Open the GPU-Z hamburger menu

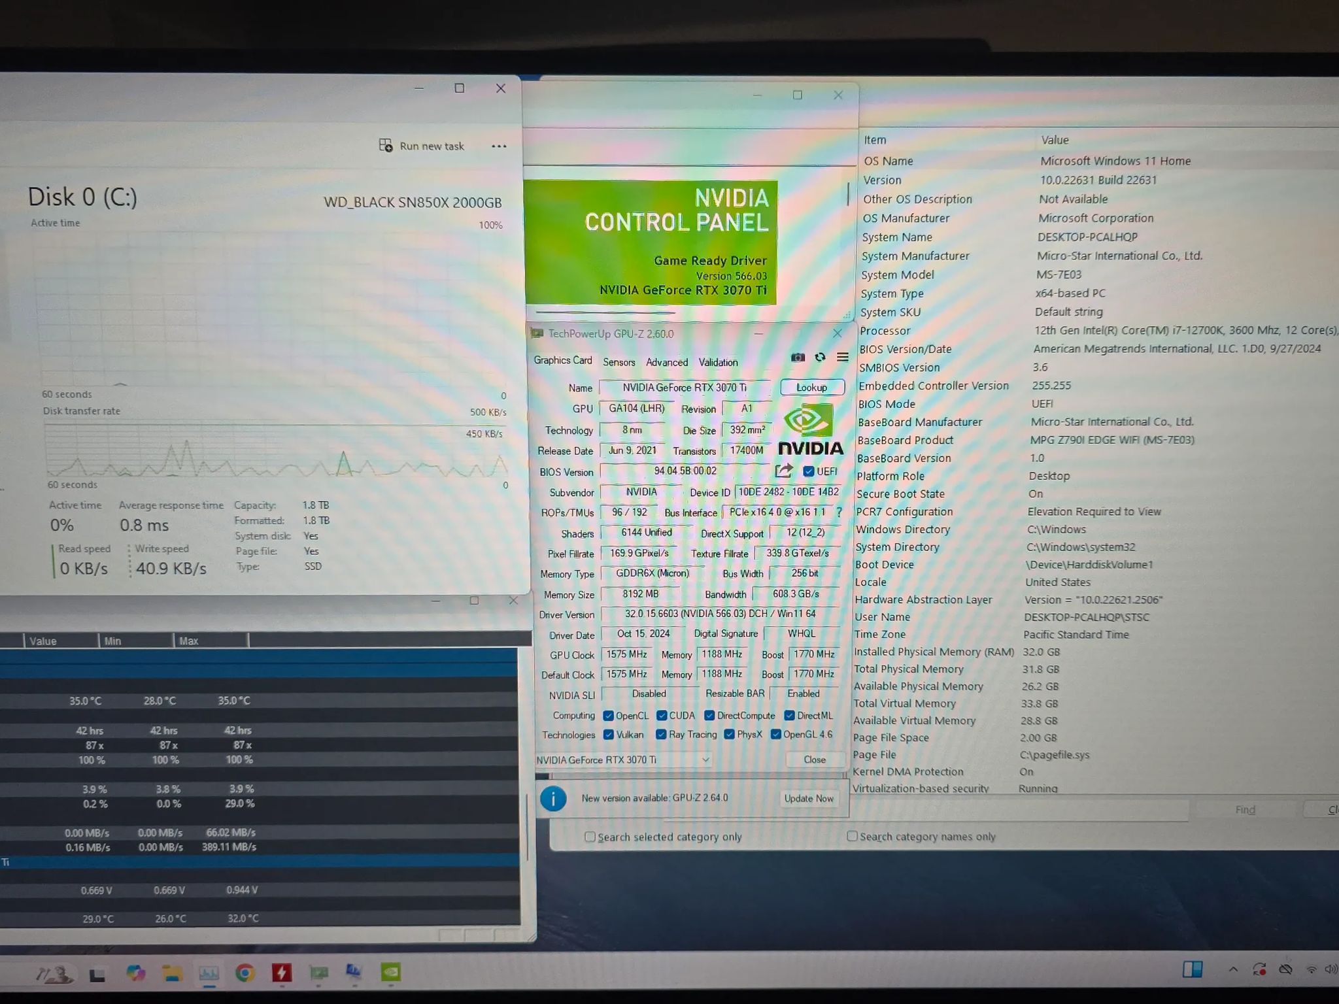click(843, 358)
